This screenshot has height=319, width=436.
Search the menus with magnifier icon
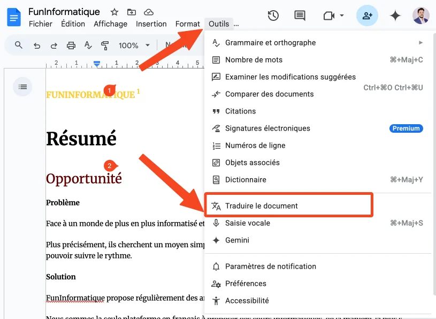[19, 45]
